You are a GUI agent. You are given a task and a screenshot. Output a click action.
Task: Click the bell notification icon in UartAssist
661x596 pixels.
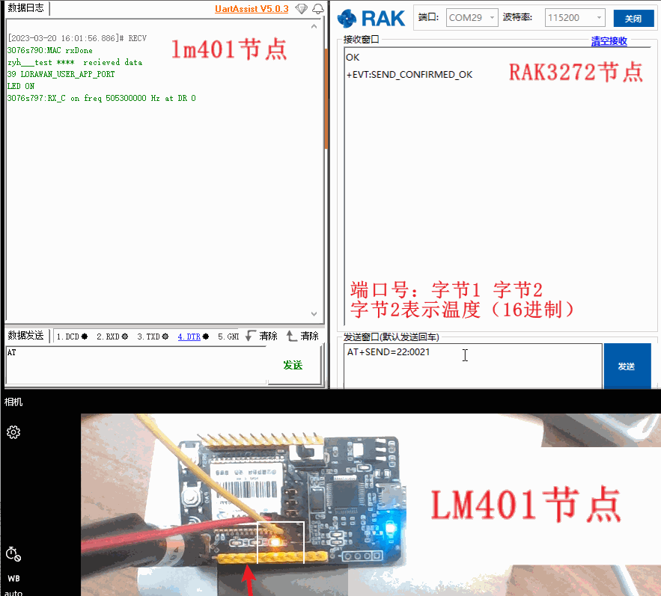coord(318,8)
